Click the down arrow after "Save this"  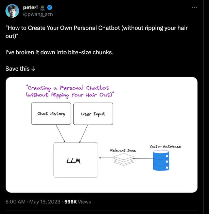pyautogui.click(x=33, y=69)
